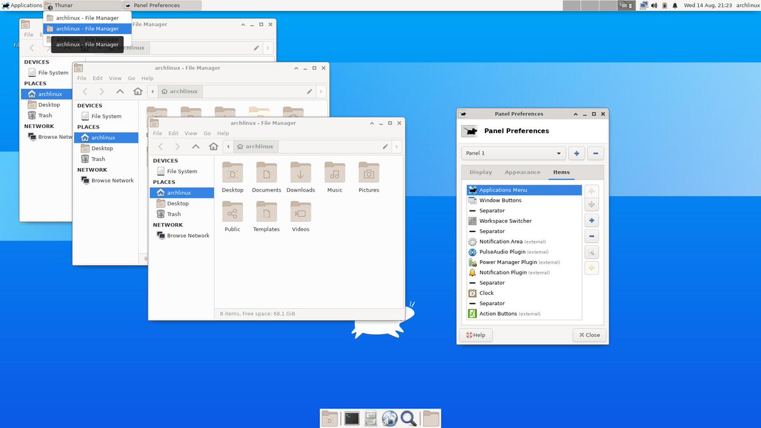The height and width of the screenshot is (428, 761).
Task: Click pencil edit-path icon in middle File Manager
Action: tap(309, 91)
